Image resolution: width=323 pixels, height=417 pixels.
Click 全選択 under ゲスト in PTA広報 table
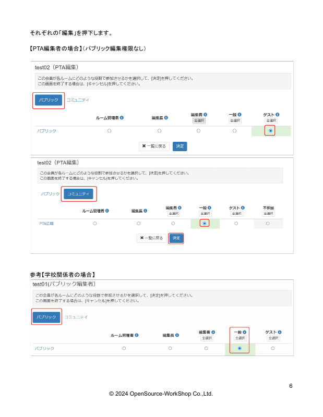(237, 214)
